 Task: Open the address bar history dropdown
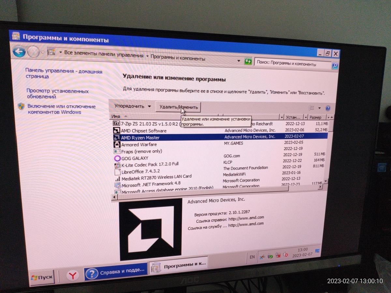pos(239,61)
